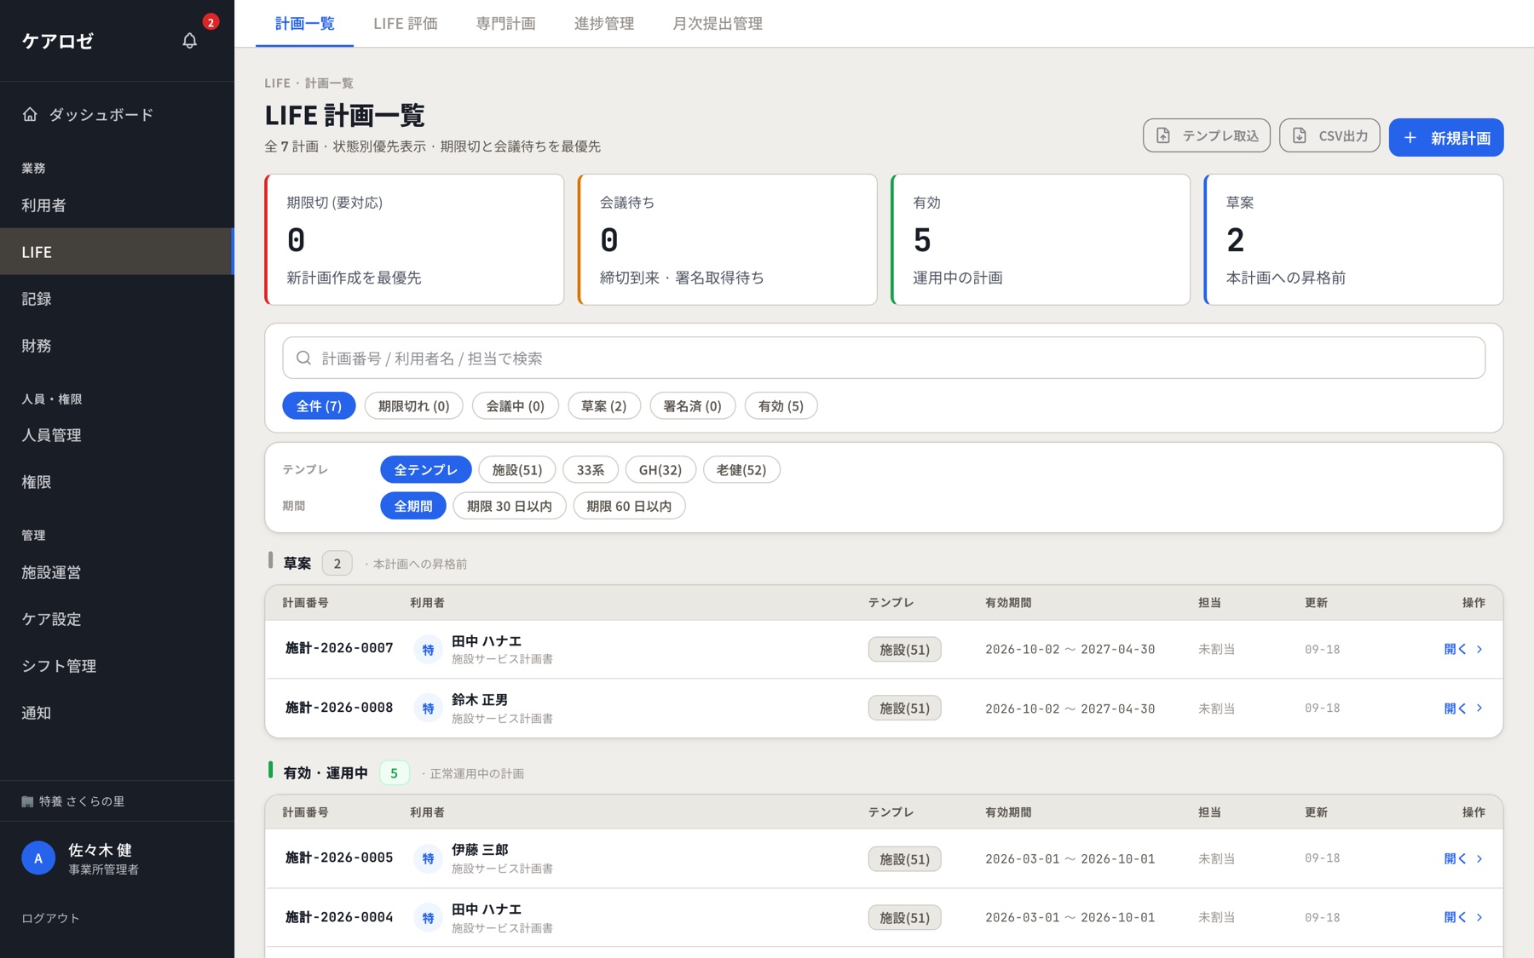Open the notification bell icon
Screen dimensions: 1534x958
click(x=189, y=40)
